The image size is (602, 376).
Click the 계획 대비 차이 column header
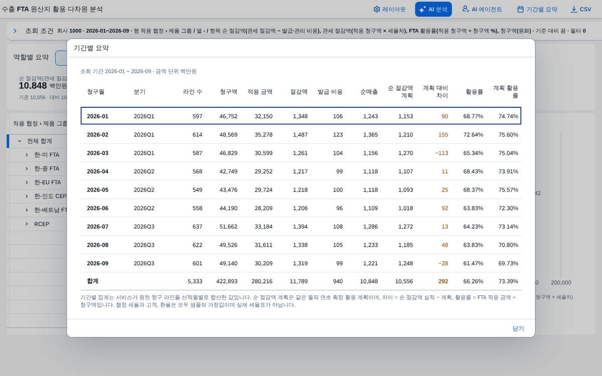point(435,92)
